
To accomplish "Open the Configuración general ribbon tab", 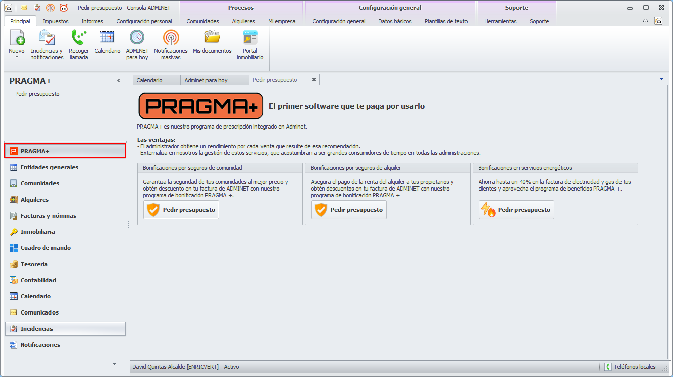I will tap(338, 21).
